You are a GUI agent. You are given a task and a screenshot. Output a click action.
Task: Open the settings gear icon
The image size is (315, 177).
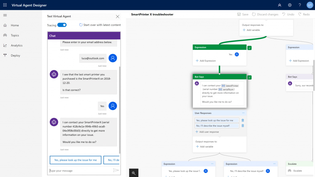coord(289,5)
